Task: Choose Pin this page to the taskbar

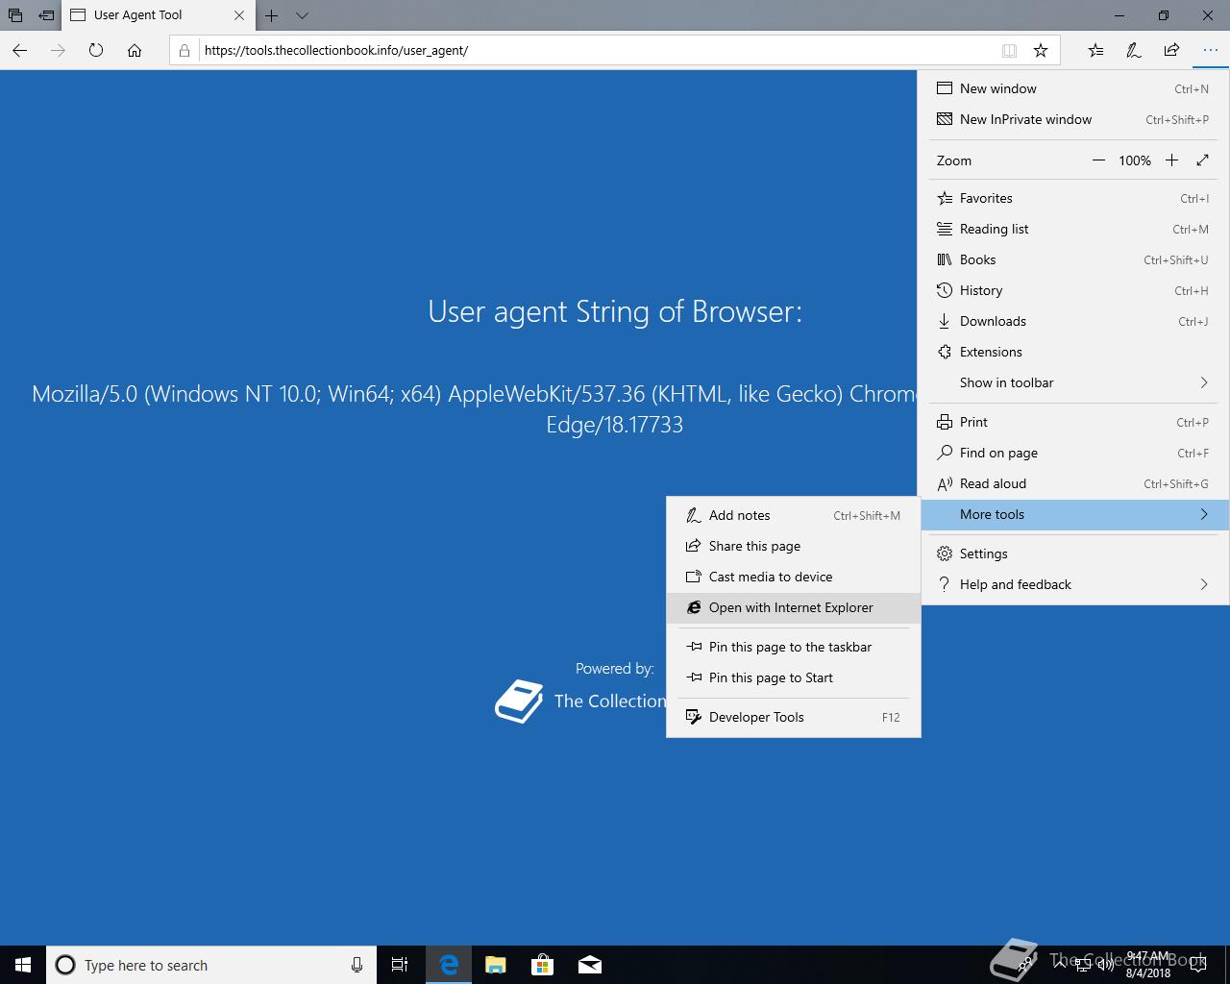Action: point(793,647)
